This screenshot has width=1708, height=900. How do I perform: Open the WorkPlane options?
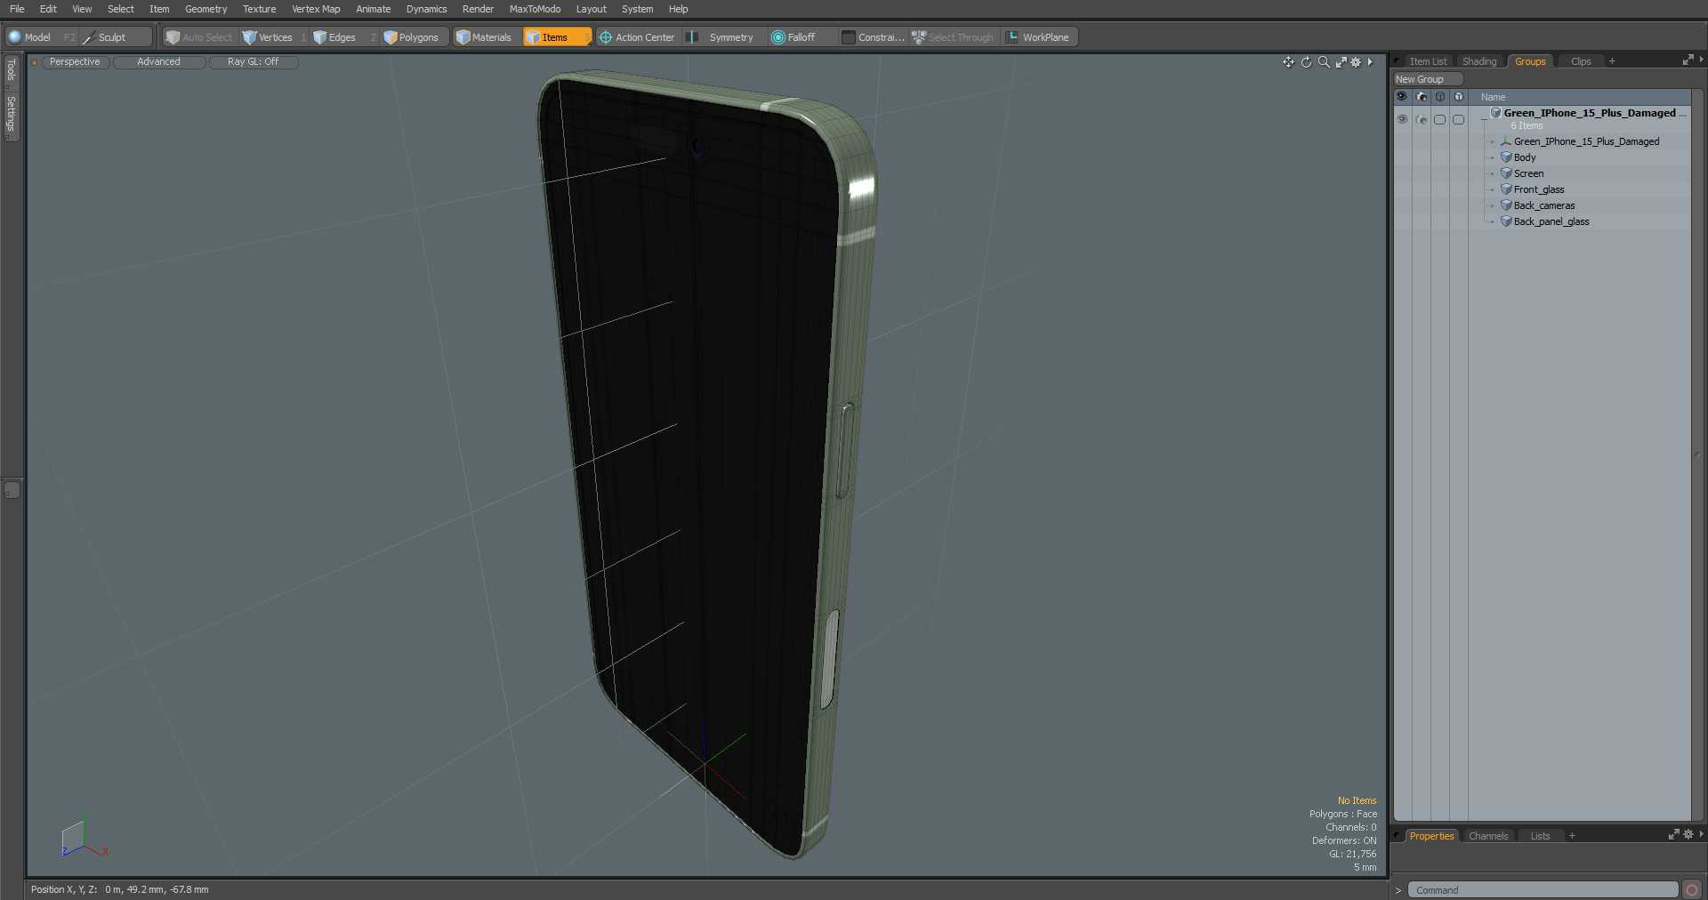1038,37
